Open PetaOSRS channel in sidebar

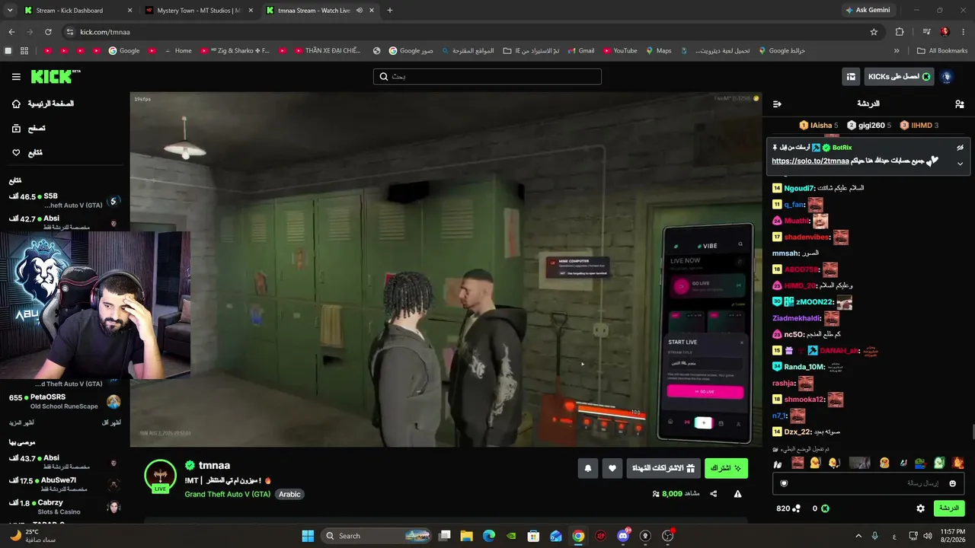pyautogui.click(x=65, y=401)
